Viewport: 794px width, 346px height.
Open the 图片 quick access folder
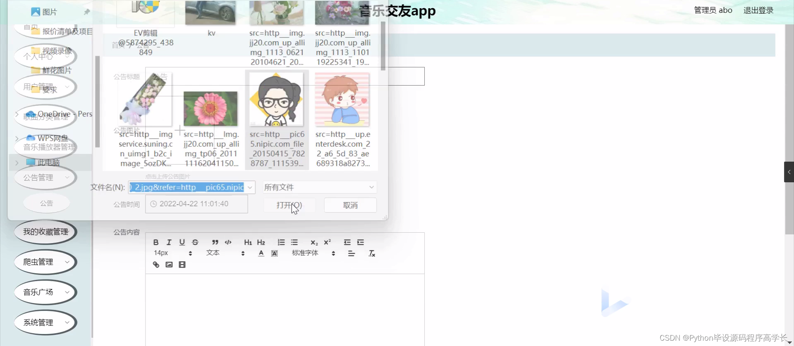pyautogui.click(x=44, y=12)
